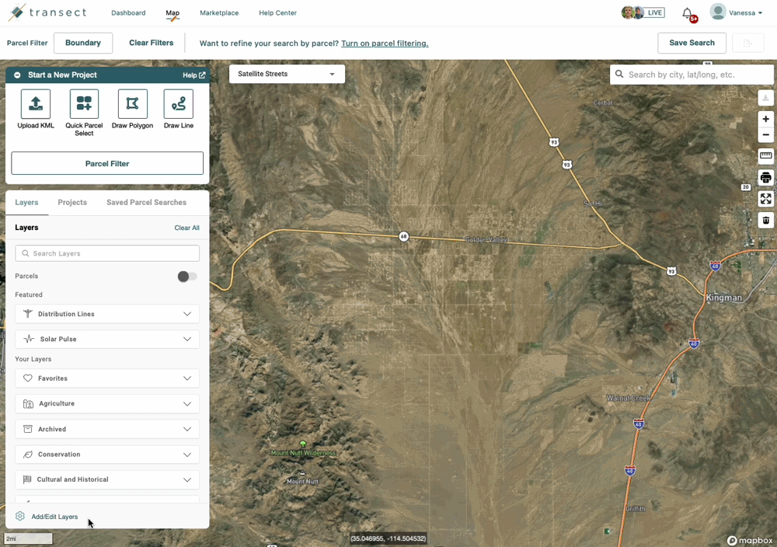Click the large Parcel Filter button
777x547 pixels.
coord(107,163)
